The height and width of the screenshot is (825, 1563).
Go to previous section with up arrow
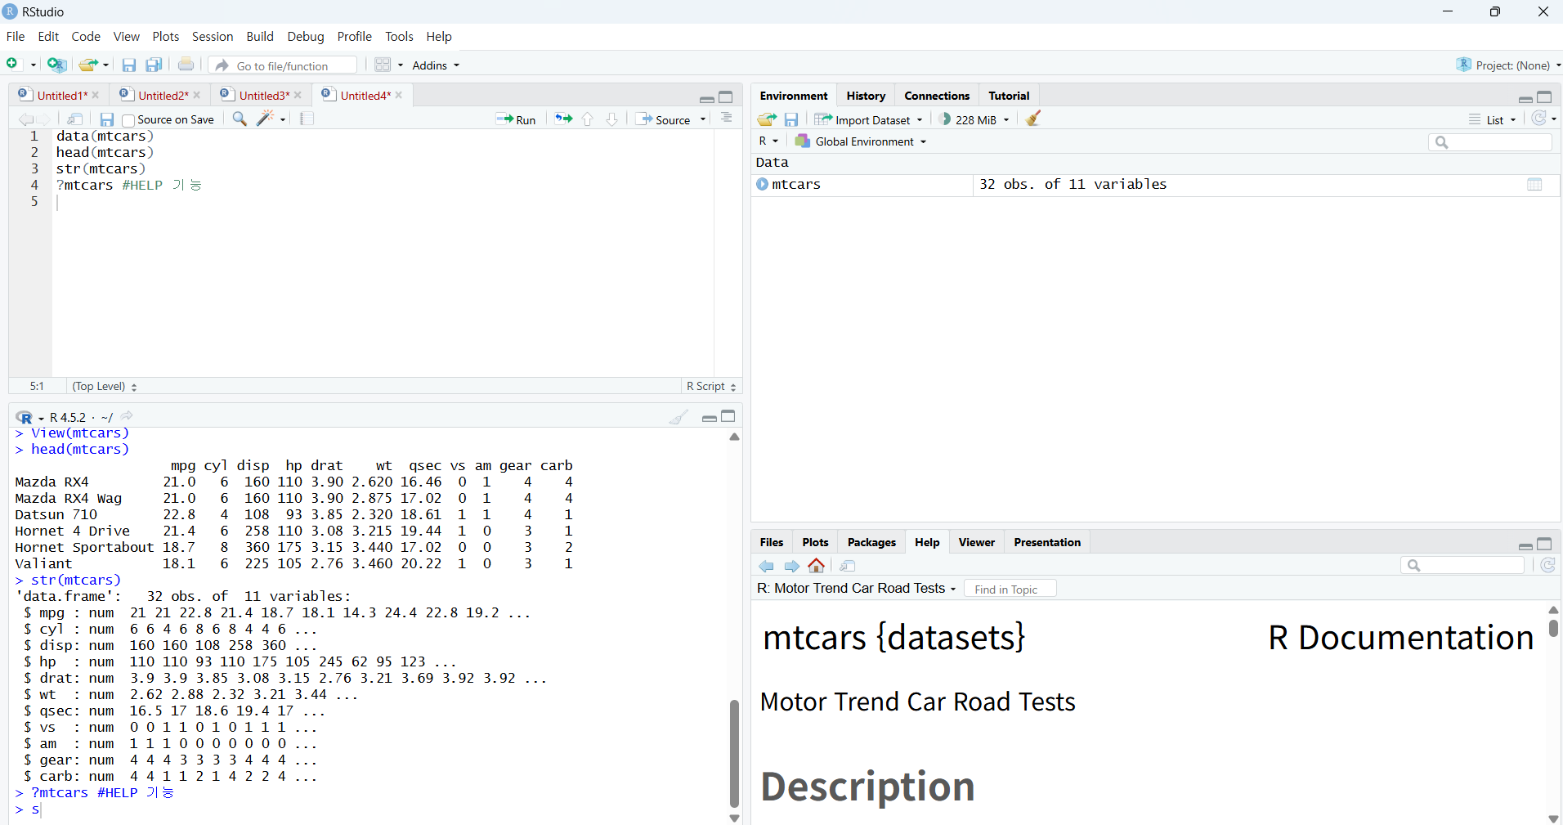click(587, 119)
